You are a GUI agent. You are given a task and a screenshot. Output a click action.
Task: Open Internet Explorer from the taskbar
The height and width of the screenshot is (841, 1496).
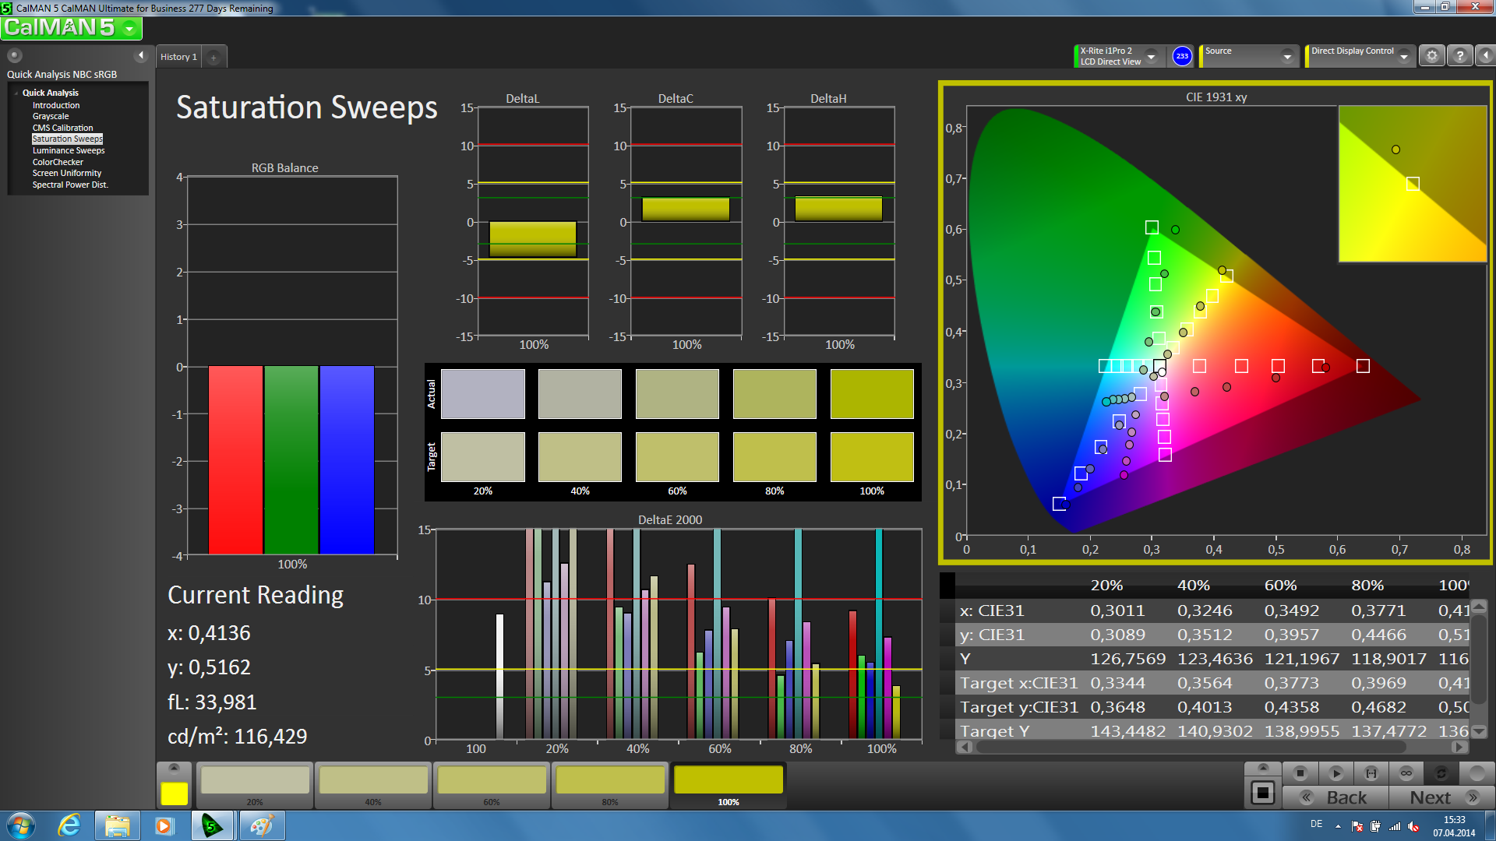pyautogui.click(x=69, y=825)
